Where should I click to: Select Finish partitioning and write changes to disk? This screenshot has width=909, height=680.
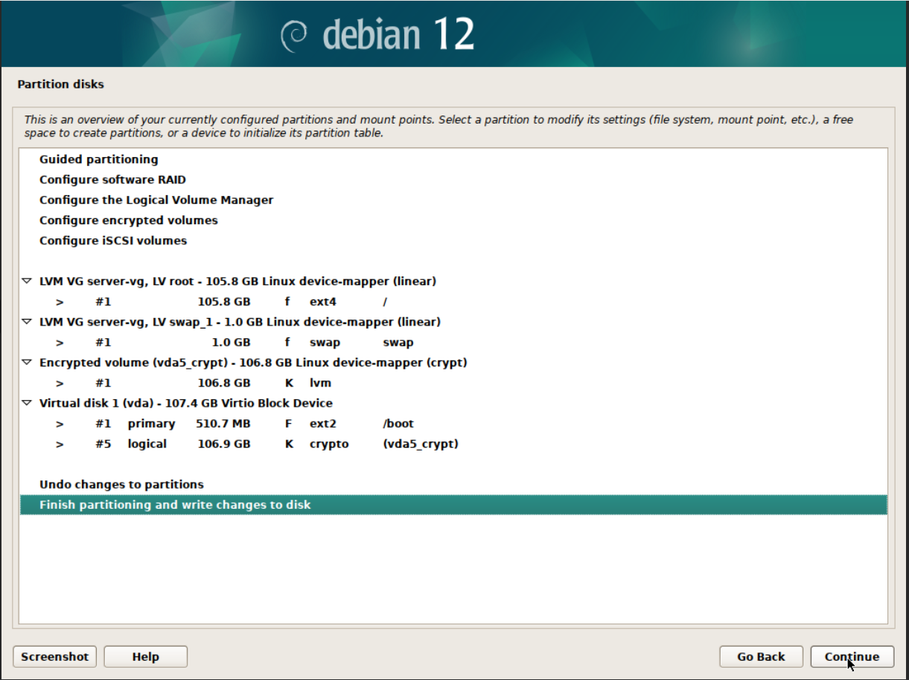[453, 505]
